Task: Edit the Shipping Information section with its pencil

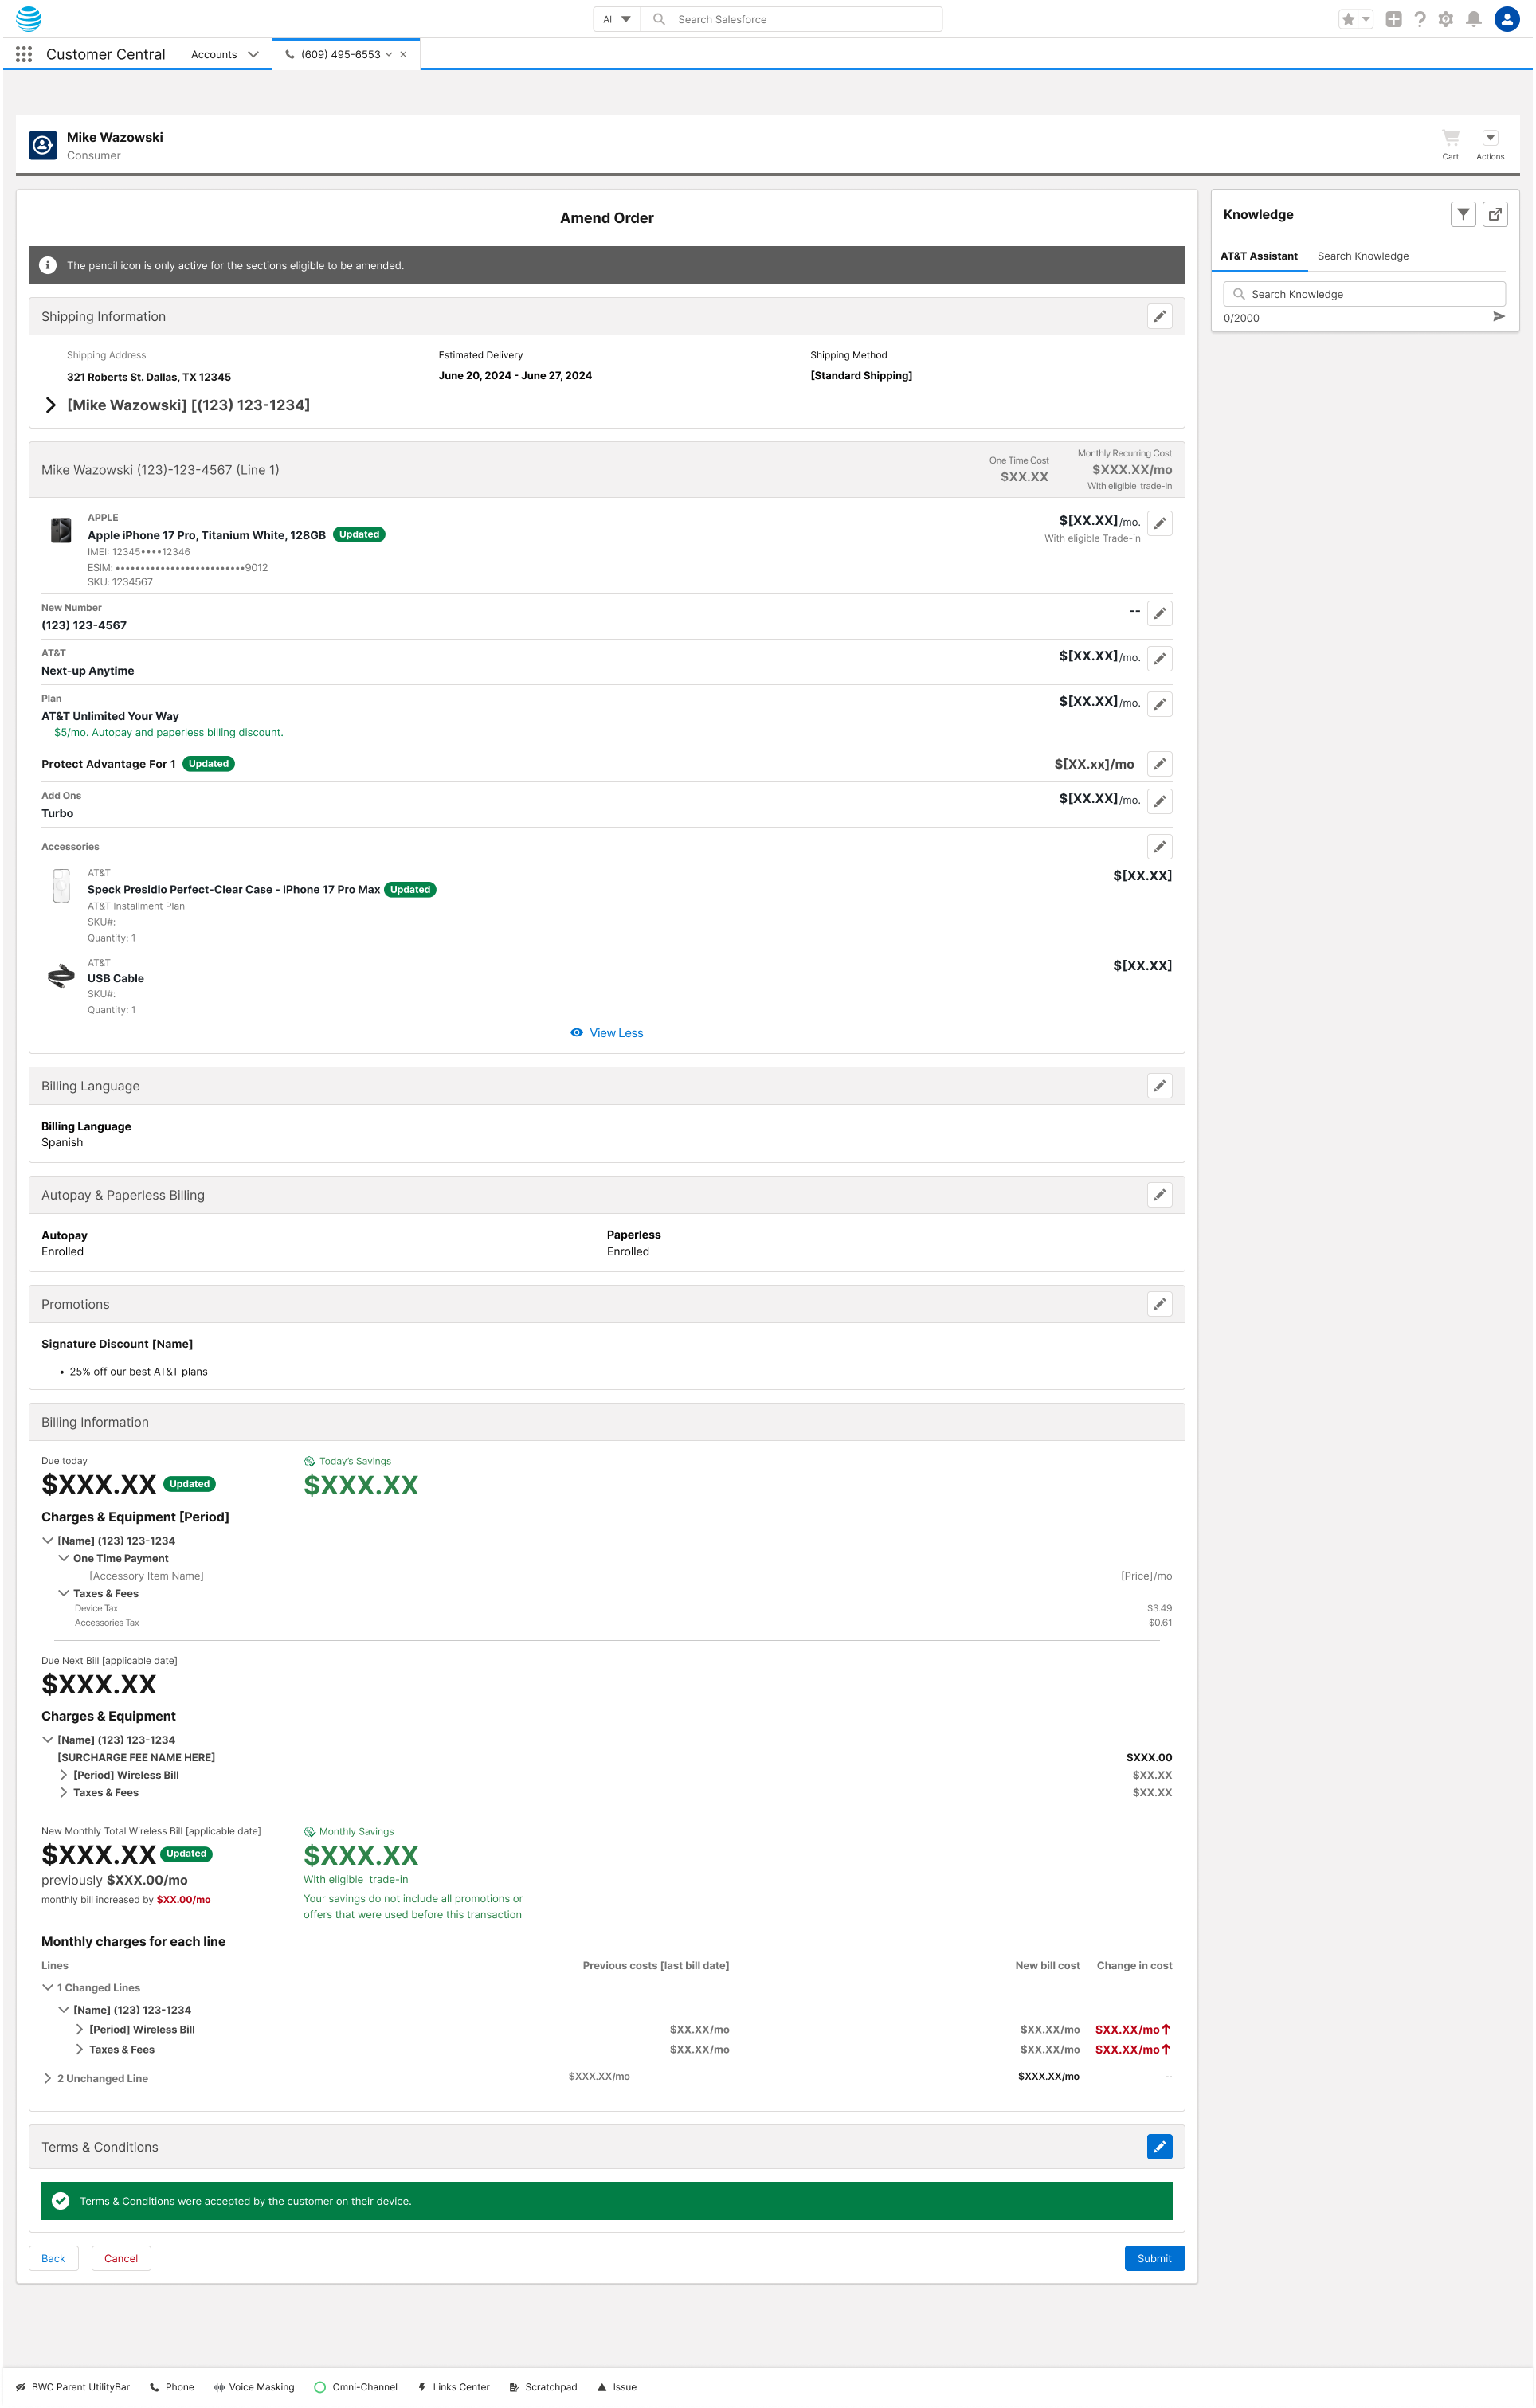Action: pos(1159,316)
